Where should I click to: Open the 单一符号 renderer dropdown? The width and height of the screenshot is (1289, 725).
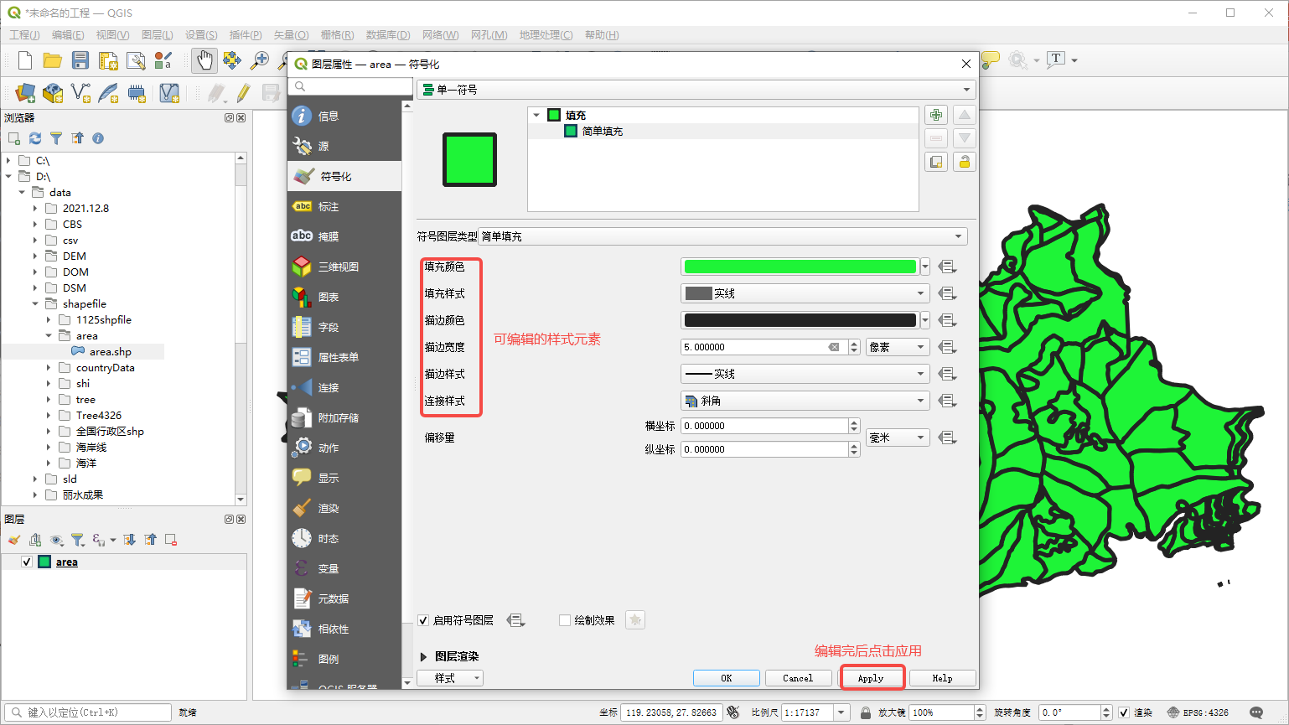(696, 89)
